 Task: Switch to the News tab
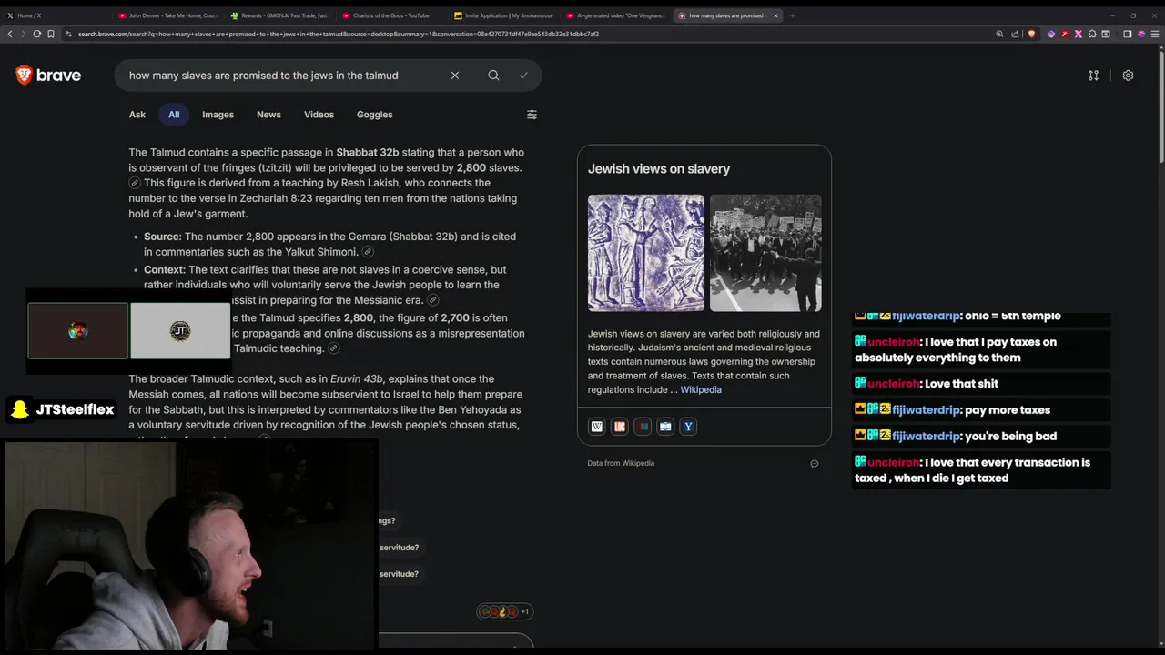click(268, 115)
